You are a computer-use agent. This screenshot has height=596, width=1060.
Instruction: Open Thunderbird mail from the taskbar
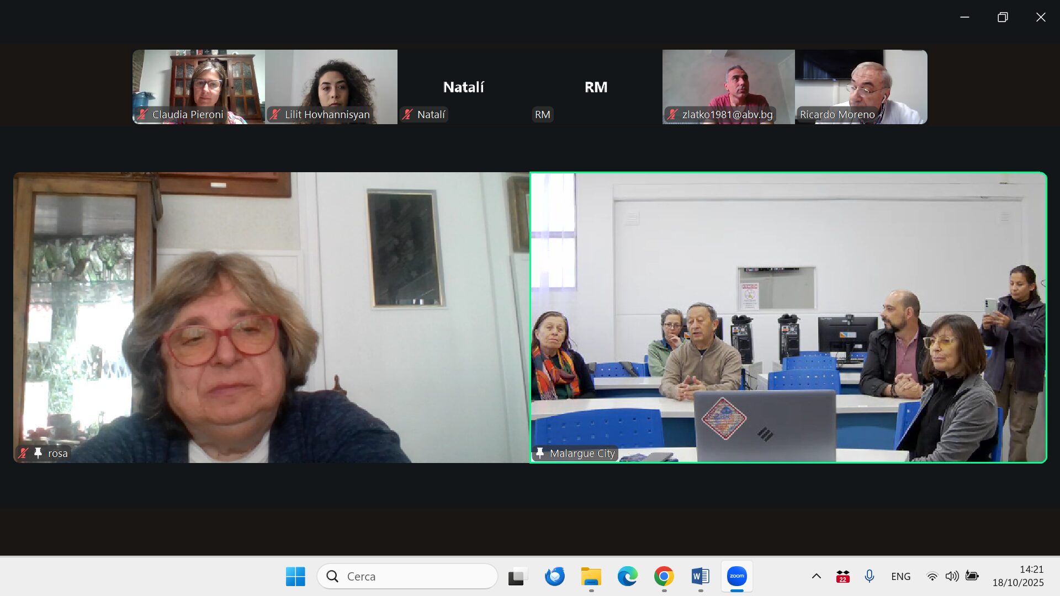(554, 576)
